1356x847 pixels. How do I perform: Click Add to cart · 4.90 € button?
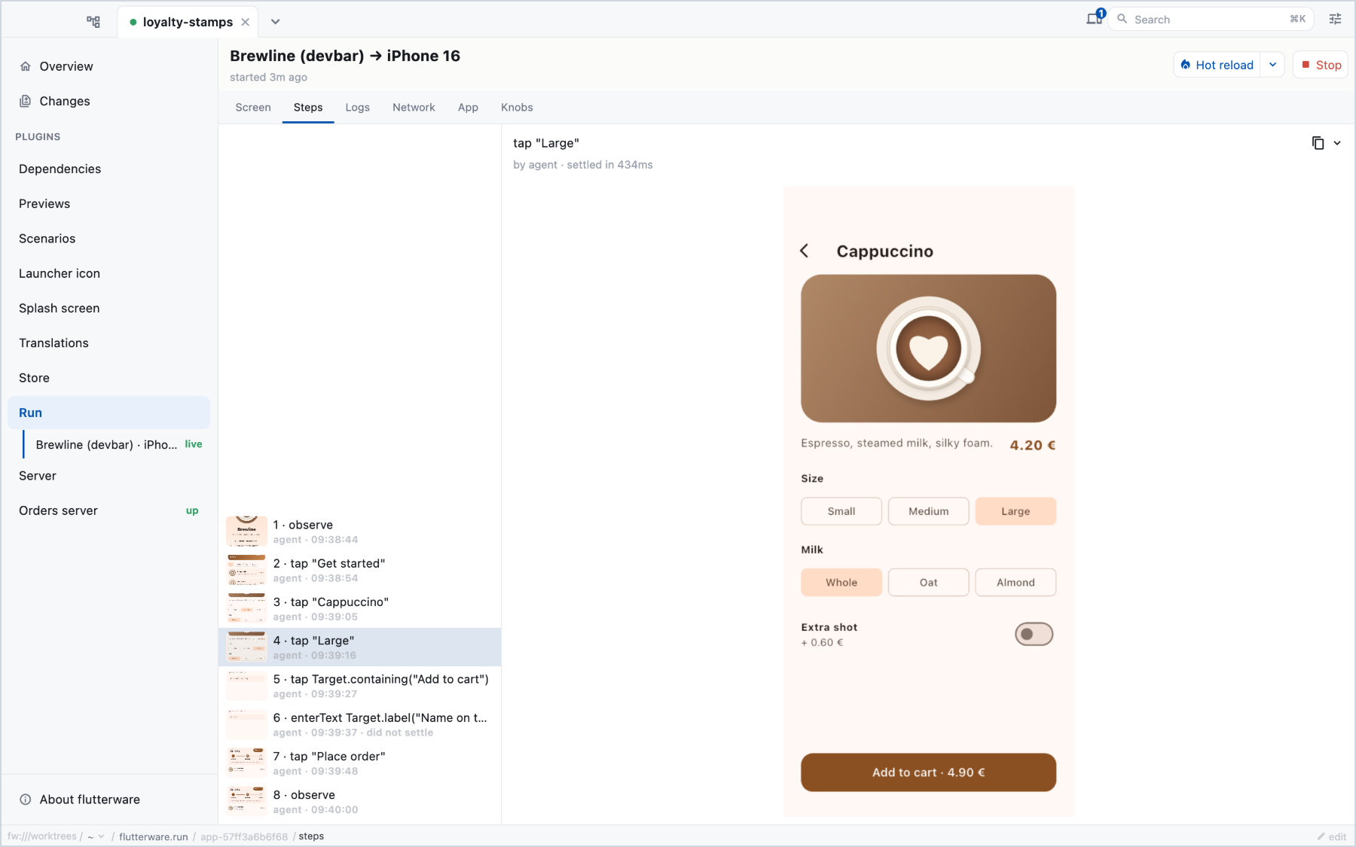928,772
